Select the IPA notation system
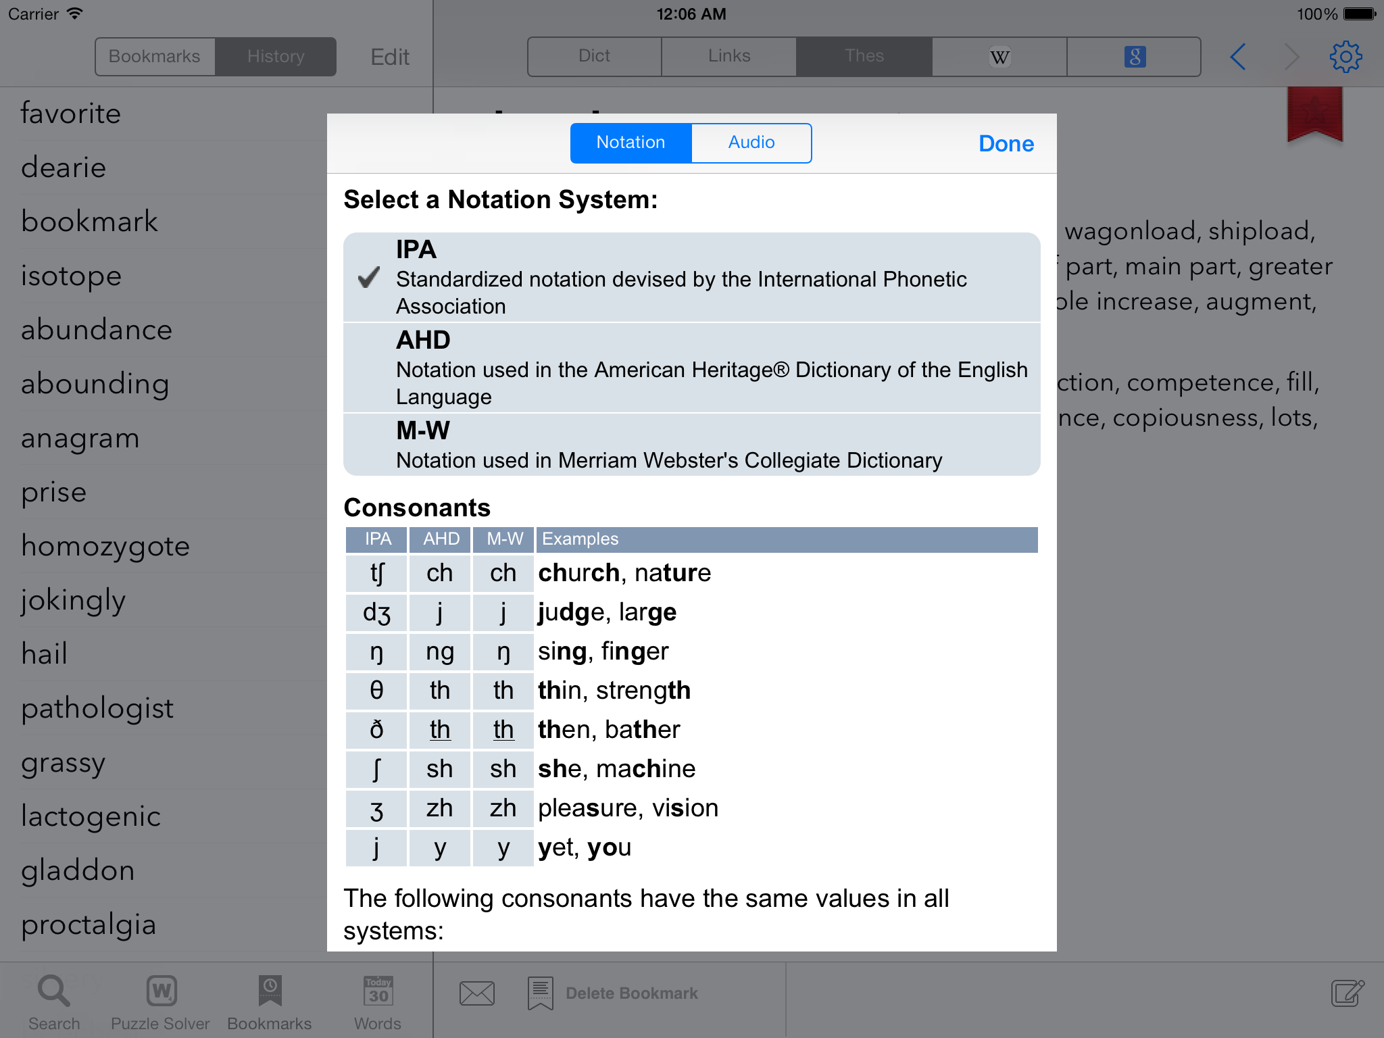 691,277
